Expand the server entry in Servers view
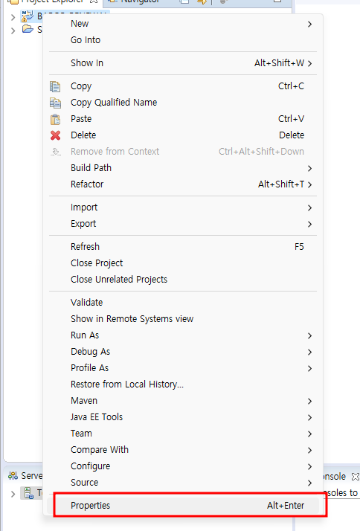Screen dimensions: 360x531 [13, 494]
